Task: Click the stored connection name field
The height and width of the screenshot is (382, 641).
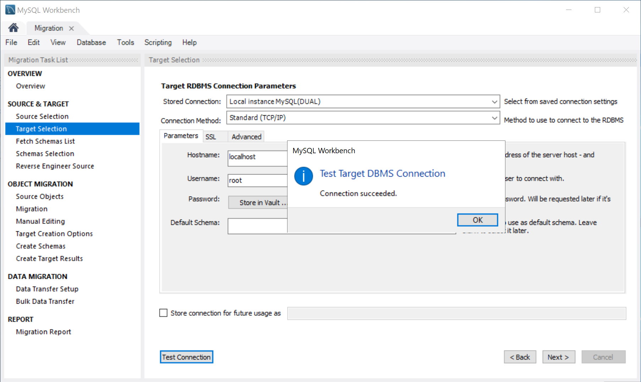Action: pos(456,313)
